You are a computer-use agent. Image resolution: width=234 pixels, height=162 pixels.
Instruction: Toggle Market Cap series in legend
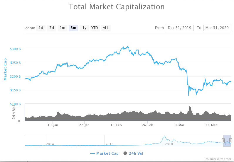coord(107,154)
